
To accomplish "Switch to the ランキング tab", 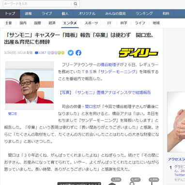I will 144,14.
